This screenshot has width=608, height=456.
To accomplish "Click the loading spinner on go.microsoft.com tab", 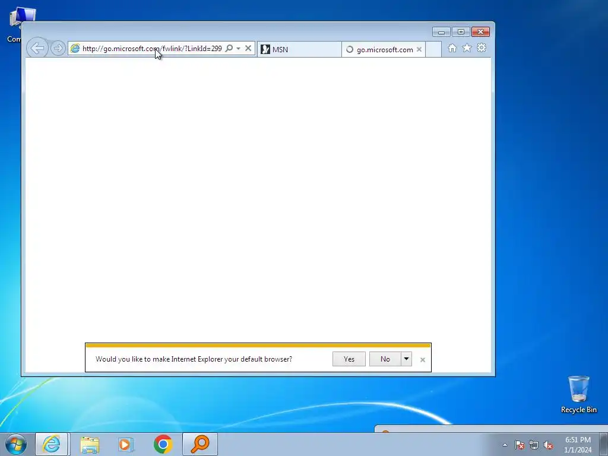I will click(350, 49).
